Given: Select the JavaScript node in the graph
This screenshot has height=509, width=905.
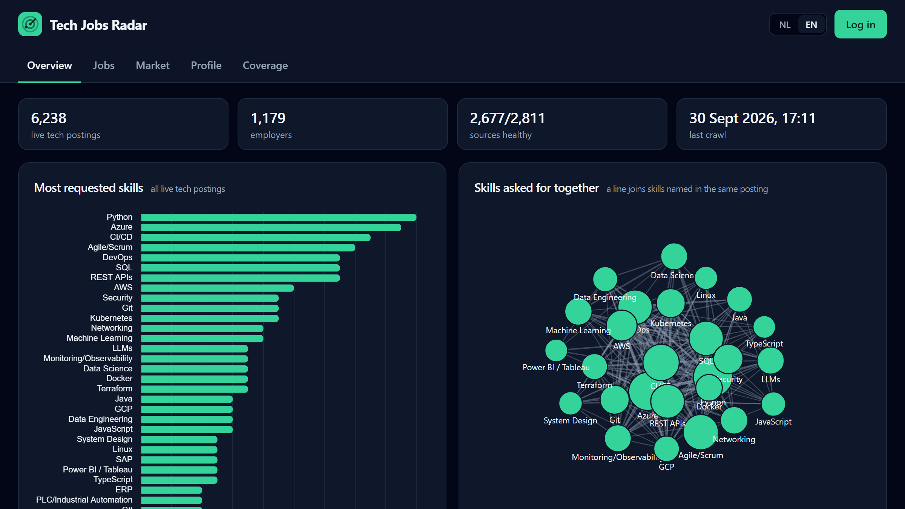Looking at the screenshot, I should point(773,404).
